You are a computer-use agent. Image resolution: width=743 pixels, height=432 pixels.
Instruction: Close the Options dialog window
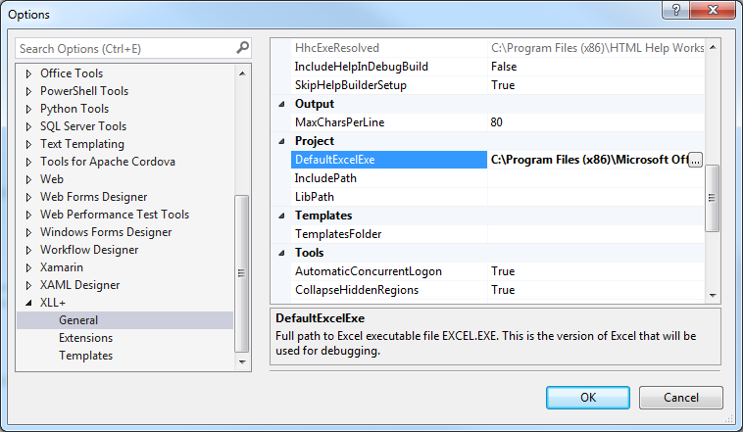point(713,10)
